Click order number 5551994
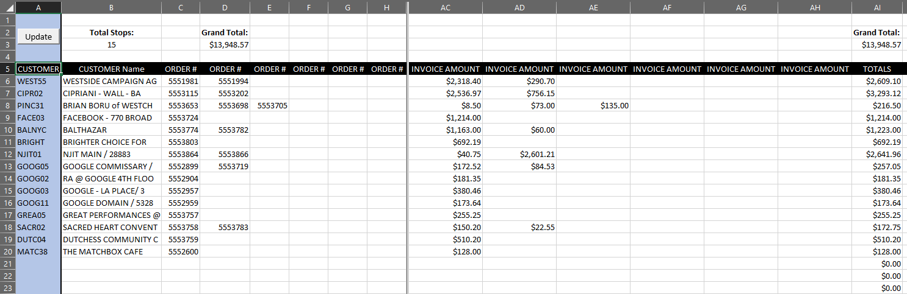Image resolution: width=907 pixels, height=294 pixels. tap(233, 81)
